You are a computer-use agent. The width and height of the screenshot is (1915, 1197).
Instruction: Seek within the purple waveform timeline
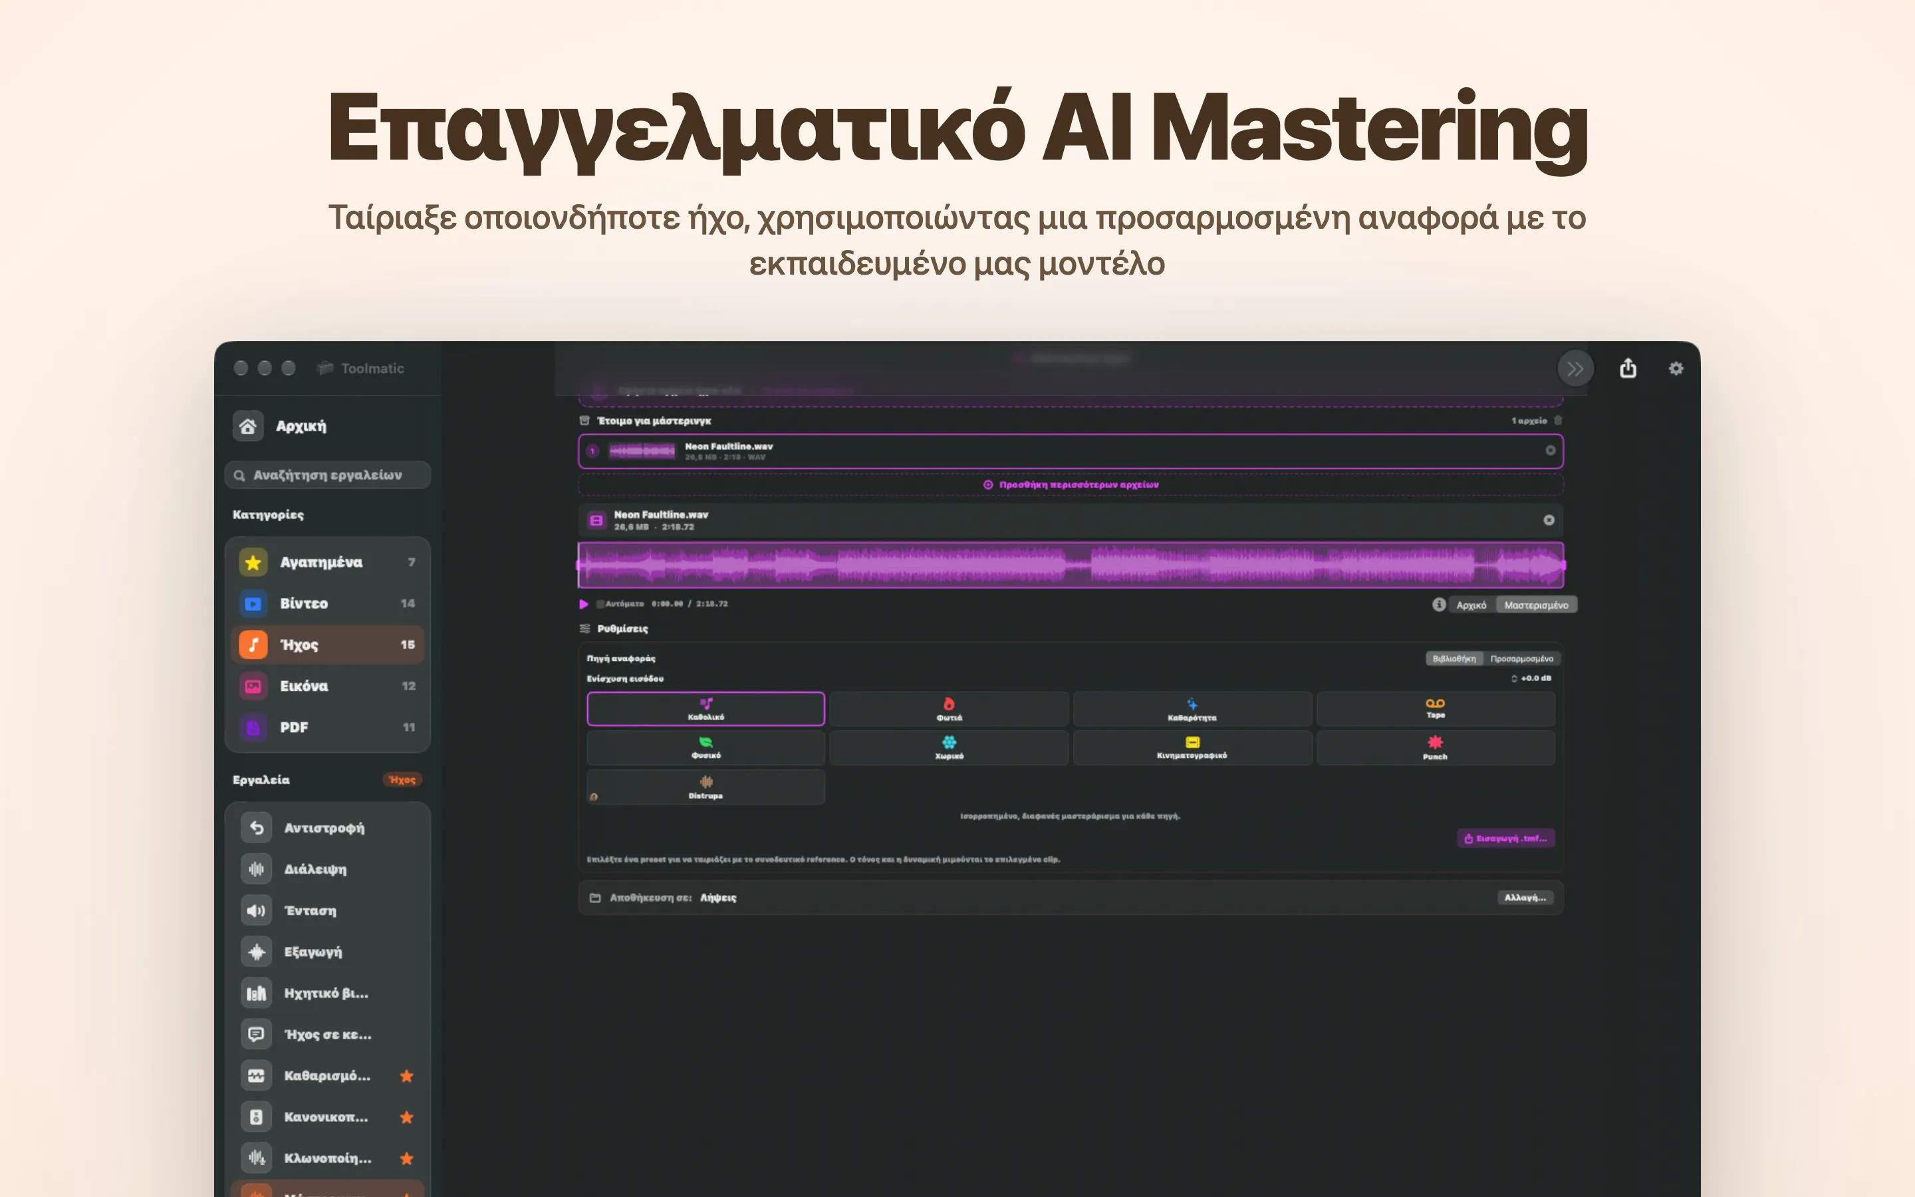tap(1071, 565)
